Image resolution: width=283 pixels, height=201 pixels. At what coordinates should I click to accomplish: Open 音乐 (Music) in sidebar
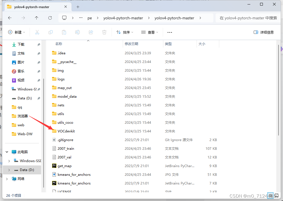(21, 71)
